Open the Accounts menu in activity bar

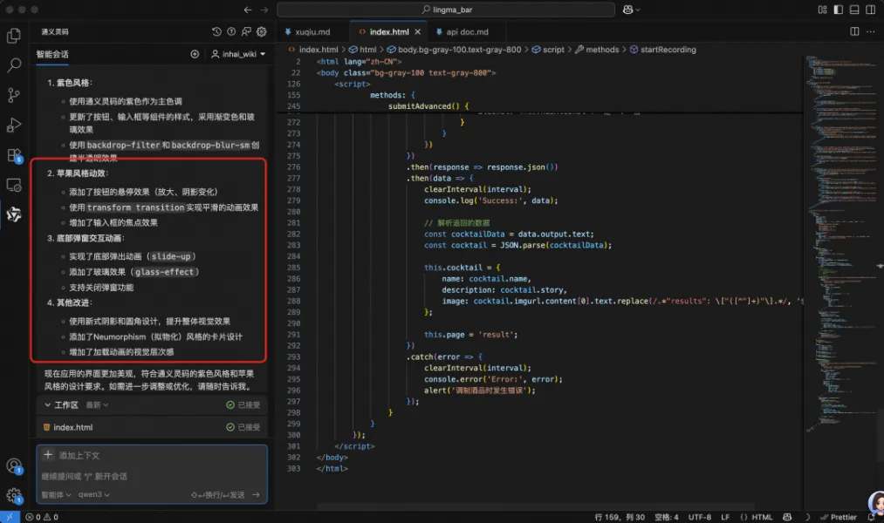coord(14,466)
